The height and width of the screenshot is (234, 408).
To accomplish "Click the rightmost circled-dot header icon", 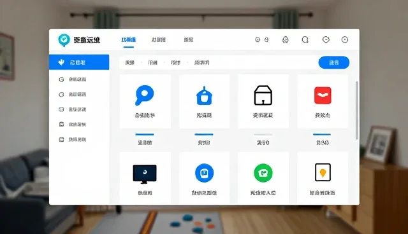I will [x=345, y=39].
